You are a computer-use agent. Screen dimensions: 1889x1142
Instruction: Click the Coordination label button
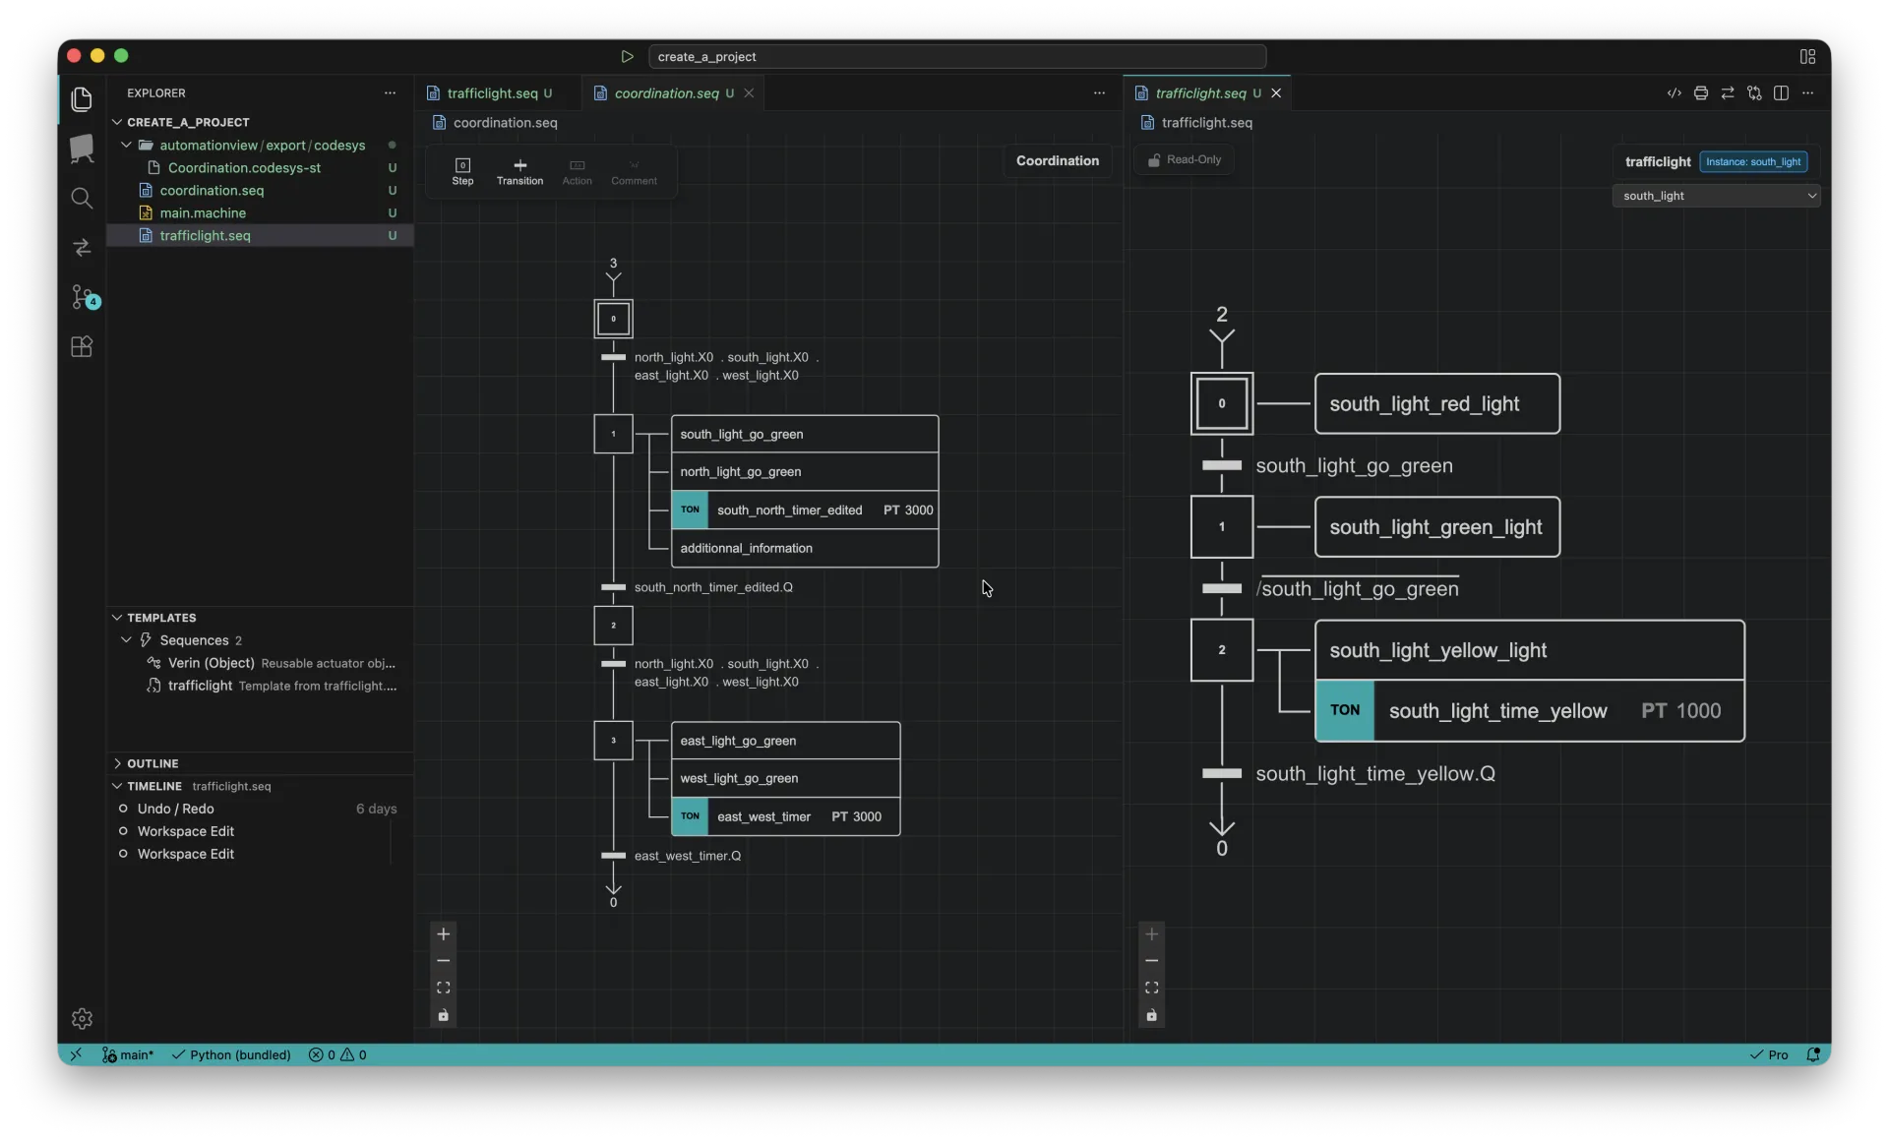(x=1057, y=160)
